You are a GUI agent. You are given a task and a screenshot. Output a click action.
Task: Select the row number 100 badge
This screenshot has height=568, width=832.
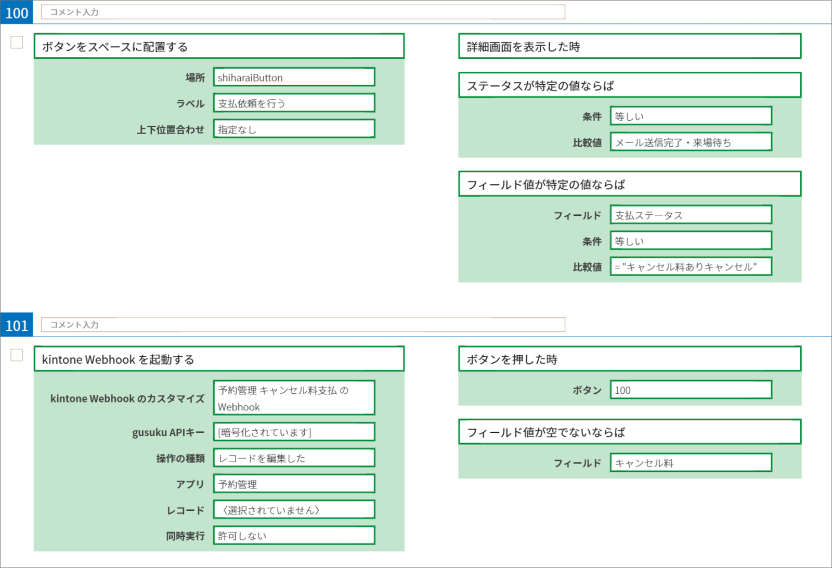coord(17,12)
